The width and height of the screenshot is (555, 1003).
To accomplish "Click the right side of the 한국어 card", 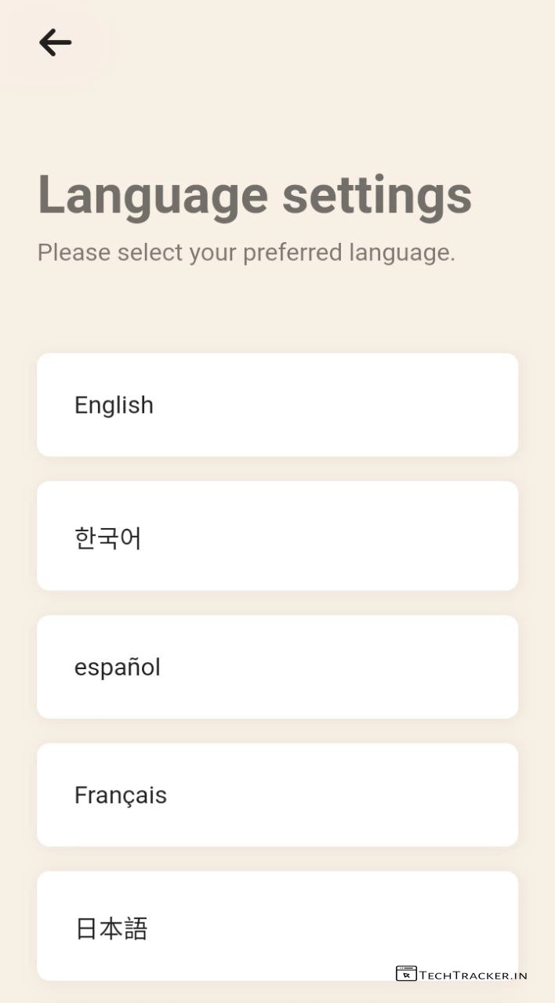I will click(455, 536).
